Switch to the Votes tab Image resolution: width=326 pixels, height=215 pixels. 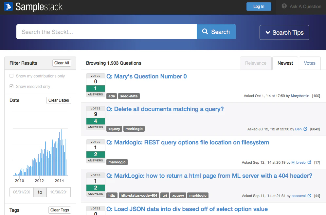pos(310,63)
